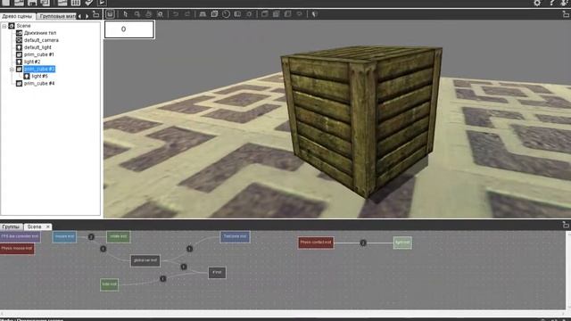
Task: Click the global var root node
Action: [145, 260]
